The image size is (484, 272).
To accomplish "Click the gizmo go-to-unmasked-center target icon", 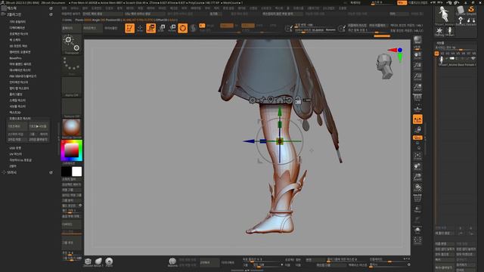I will [x=271, y=99].
